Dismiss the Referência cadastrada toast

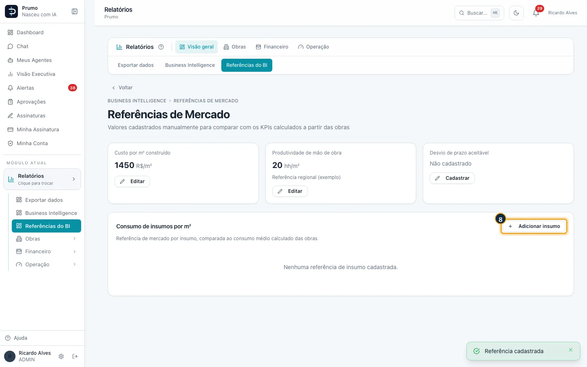[x=571, y=350]
